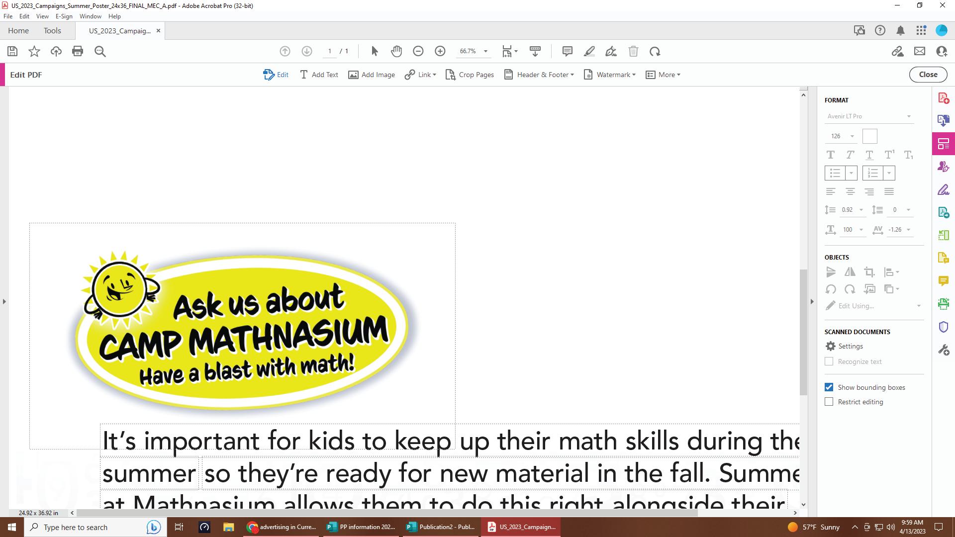955x537 pixels.
Task: Click the Center align text icon
Action: coord(850,191)
